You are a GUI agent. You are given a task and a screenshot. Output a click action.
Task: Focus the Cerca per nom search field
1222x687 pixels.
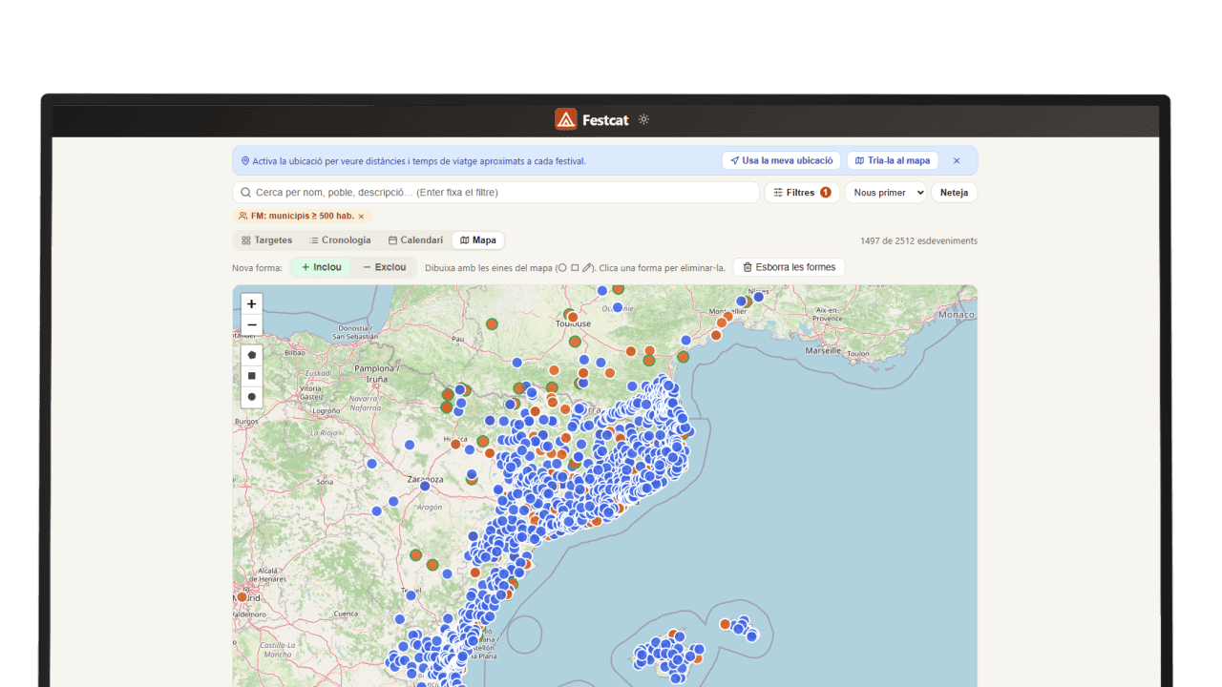[x=495, y=193]
